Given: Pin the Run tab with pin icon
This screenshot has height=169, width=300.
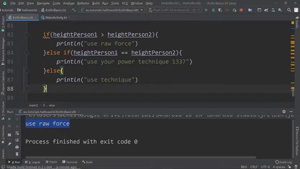Looking at the screenshot, I should click(9, 144).
